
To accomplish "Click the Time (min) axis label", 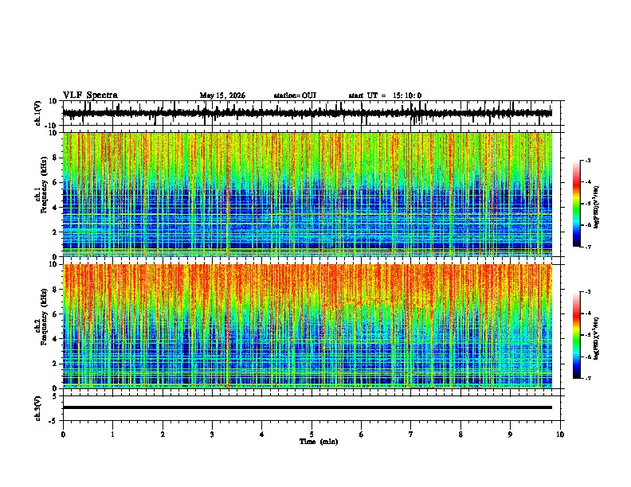I will (319, 442).
